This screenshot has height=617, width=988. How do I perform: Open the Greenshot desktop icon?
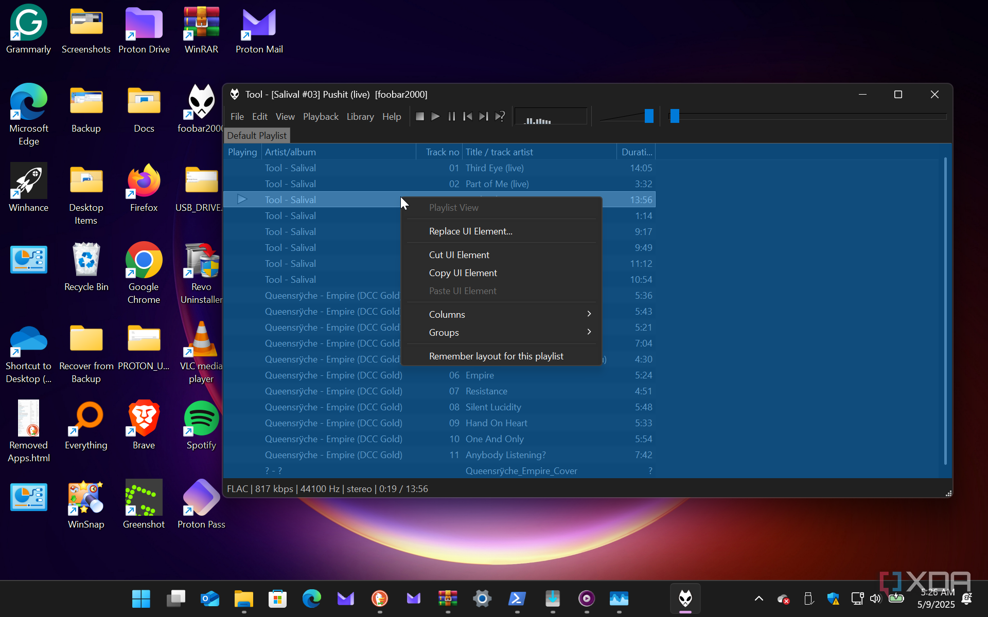144,504
